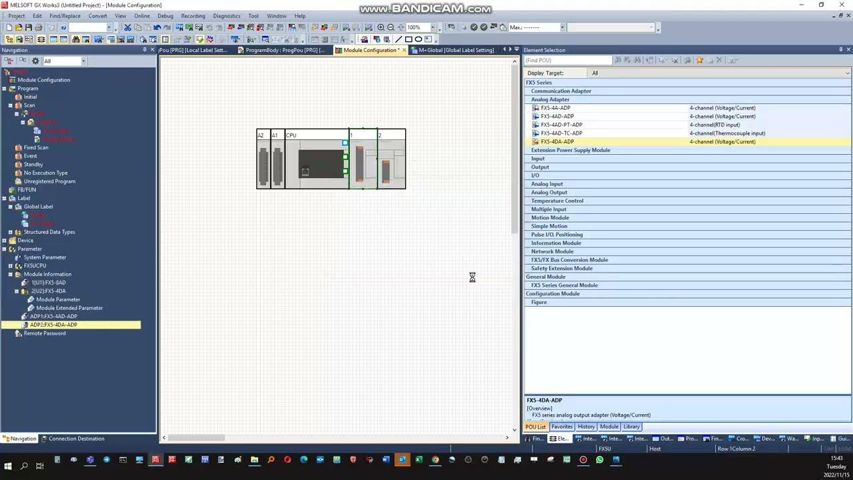Select Module Extended Parameter tree item
Viewport: 853px width, 480px height.
69,308
